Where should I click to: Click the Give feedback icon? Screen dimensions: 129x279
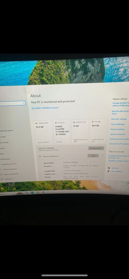pos(108,172)
